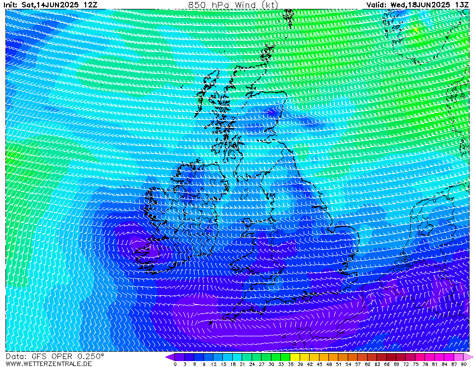Click the legend value label '24'
This screenshot has width=475, height=367.
[252, 364]
